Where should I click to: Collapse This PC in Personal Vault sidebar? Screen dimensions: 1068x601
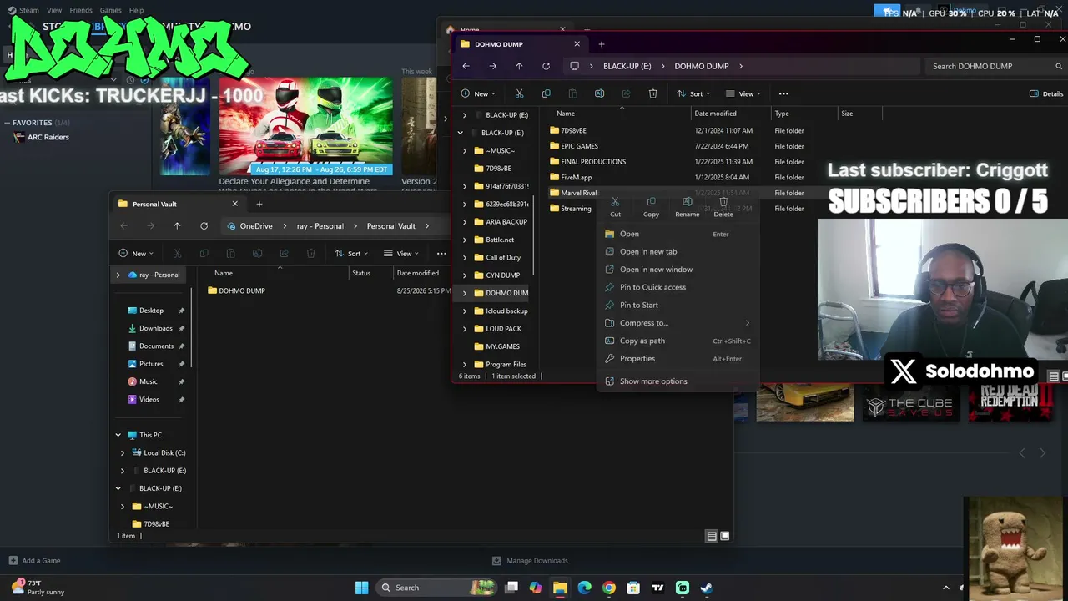point(118,435)
